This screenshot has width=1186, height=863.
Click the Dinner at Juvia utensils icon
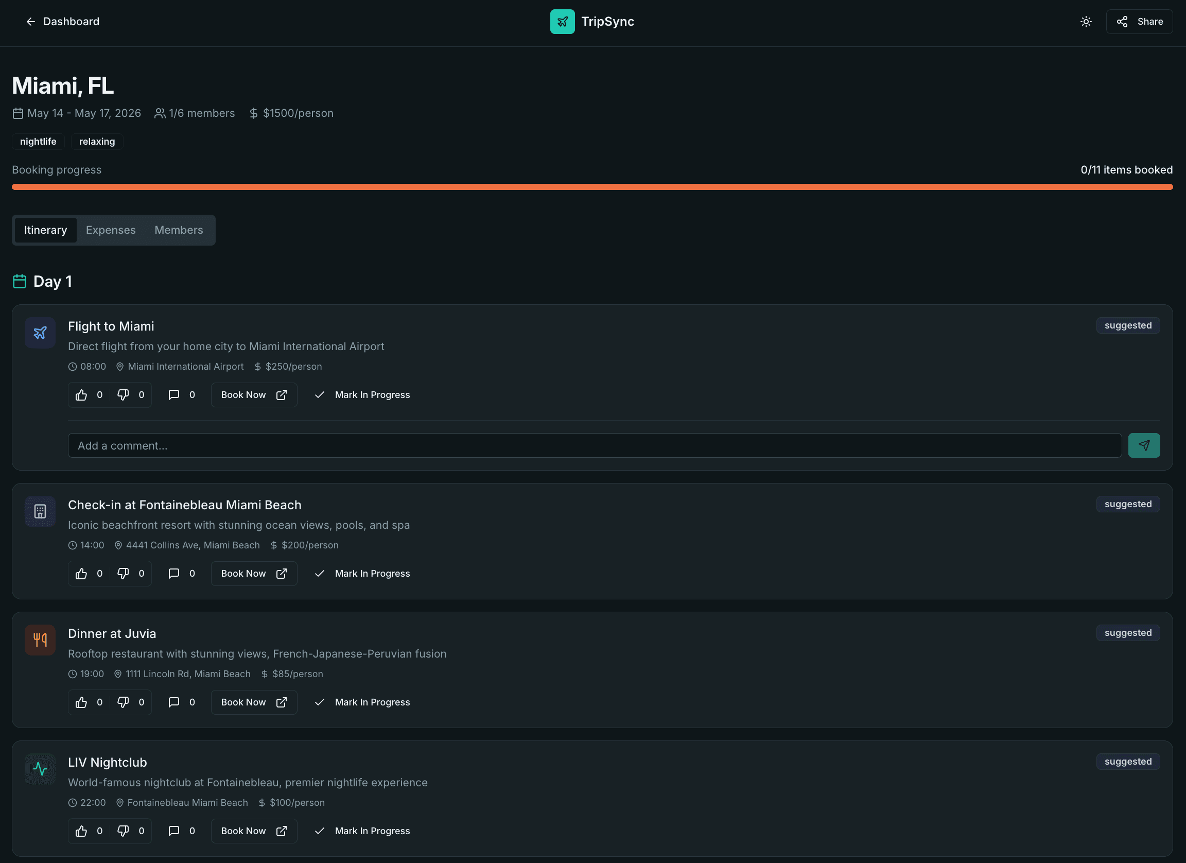40,640
